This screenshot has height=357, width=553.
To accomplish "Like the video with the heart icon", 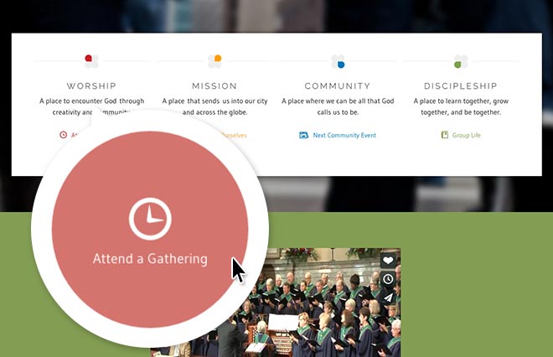I will tap(388, 261).
